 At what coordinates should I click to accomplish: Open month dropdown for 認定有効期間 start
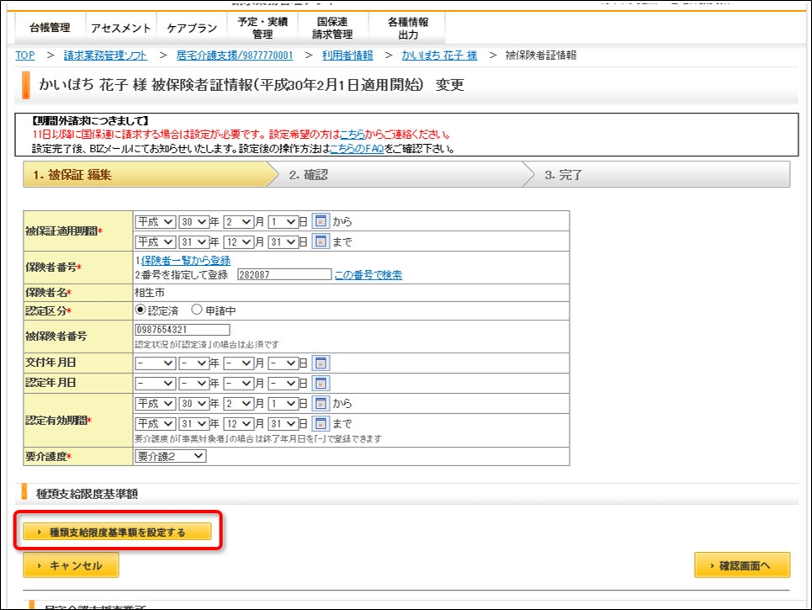click(239, 403)
